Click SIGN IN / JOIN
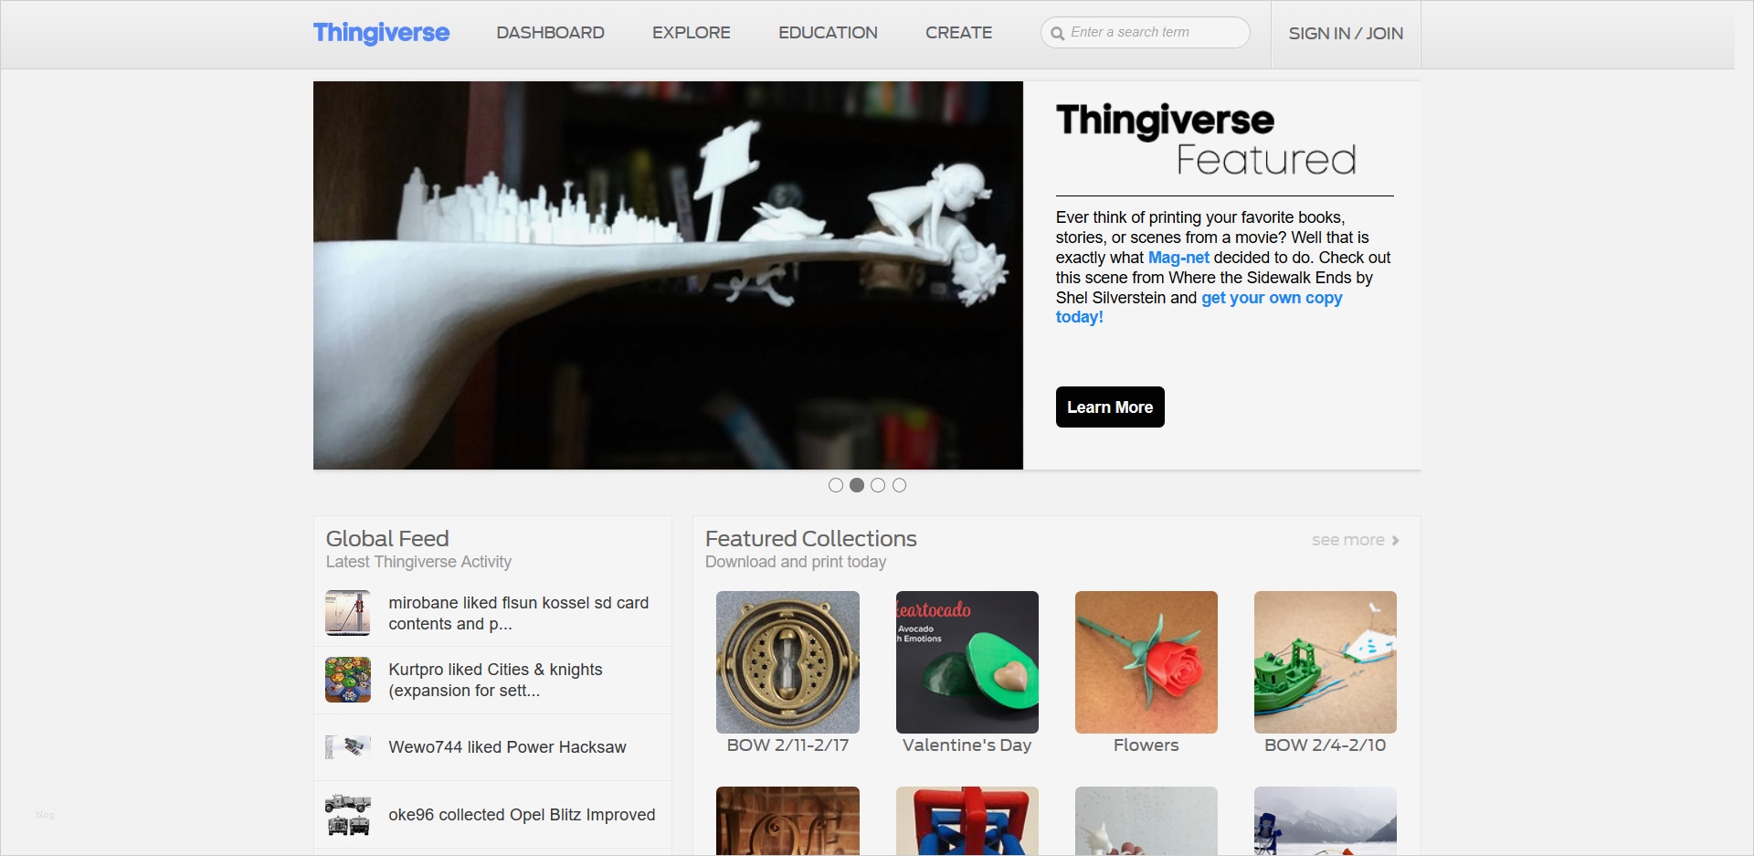The width and height of the screenshot is (1754, 856). [x=1346, y=34]
